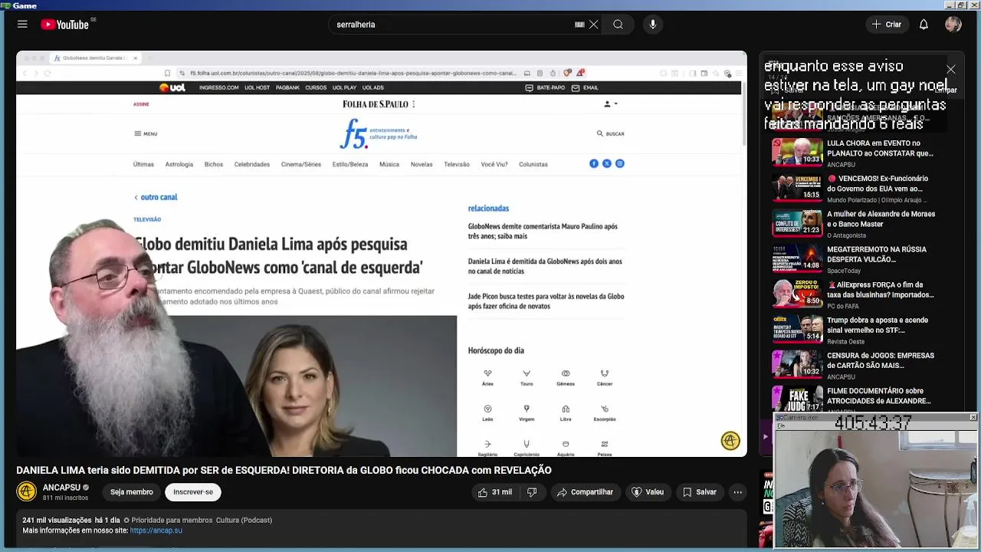Image resolution: width=981 pixels, height=552 pixels.
Task: Click ASSINE on the Folha page
Action: (141, 104)
